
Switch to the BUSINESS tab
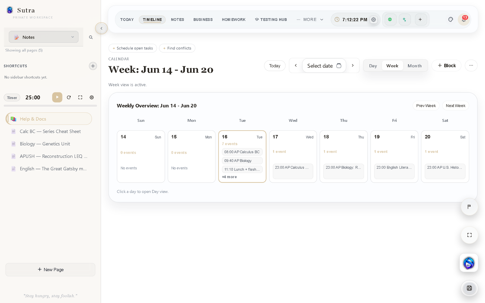pos(203,19)
